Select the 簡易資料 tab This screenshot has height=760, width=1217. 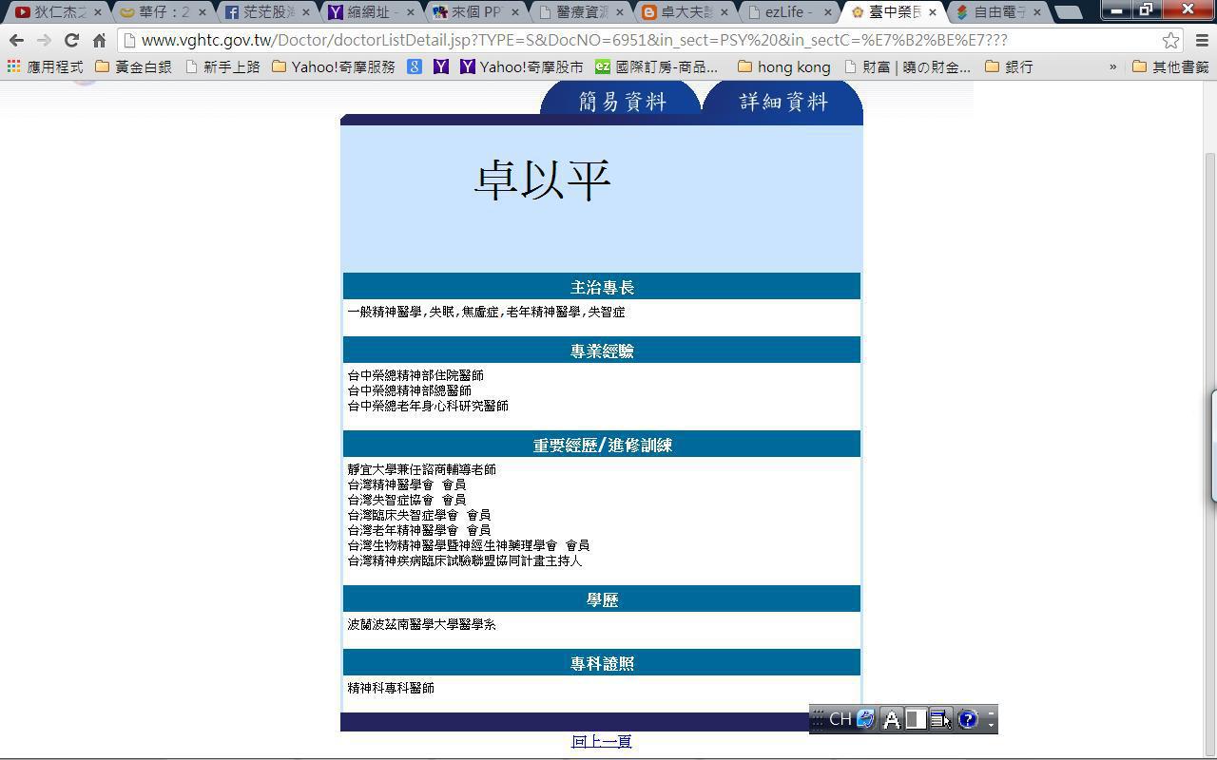622,101
